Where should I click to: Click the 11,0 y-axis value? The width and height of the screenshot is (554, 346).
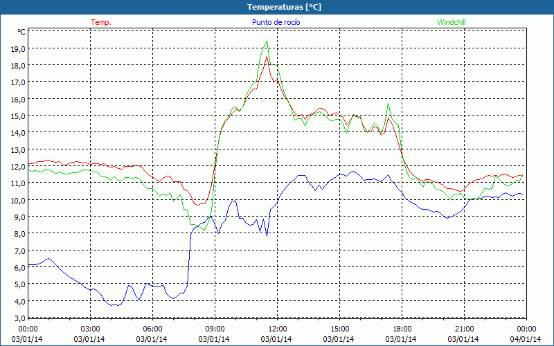click(x=18, y=183)
